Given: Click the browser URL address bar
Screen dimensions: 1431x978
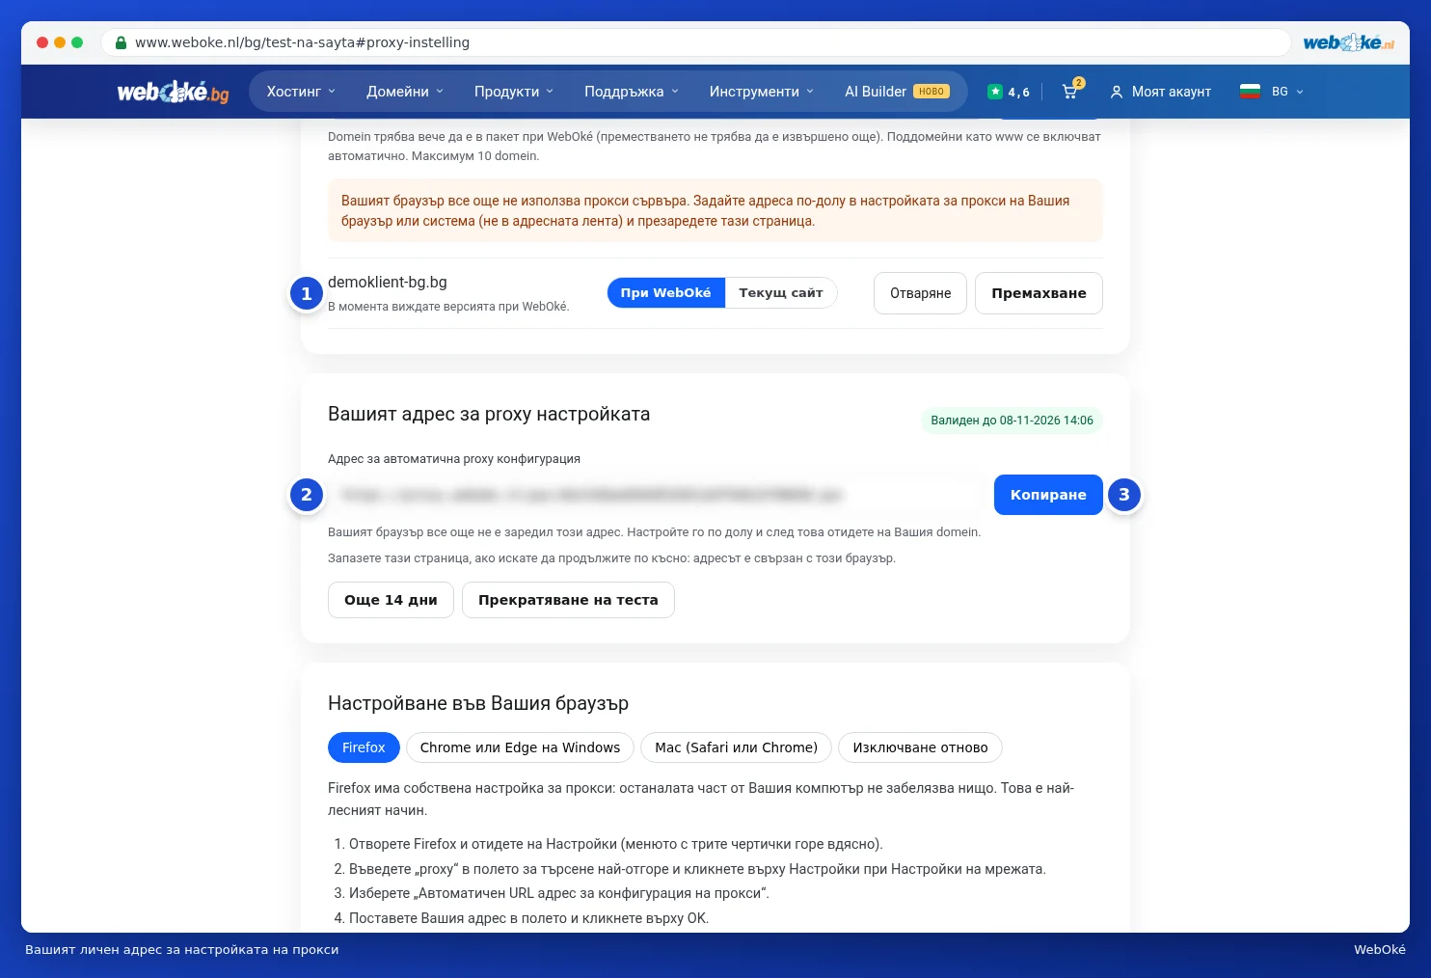Looking at the screenshot, I should pyautogui.click(x=695, y=42).
